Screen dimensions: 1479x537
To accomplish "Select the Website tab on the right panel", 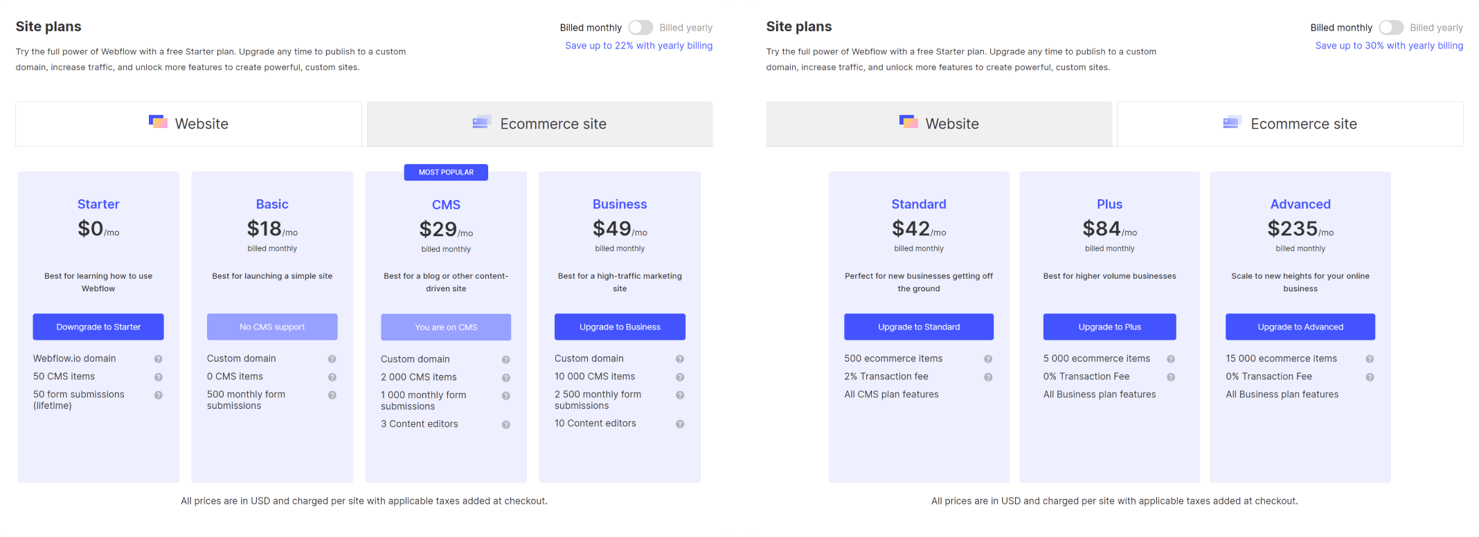I will 939,123.
